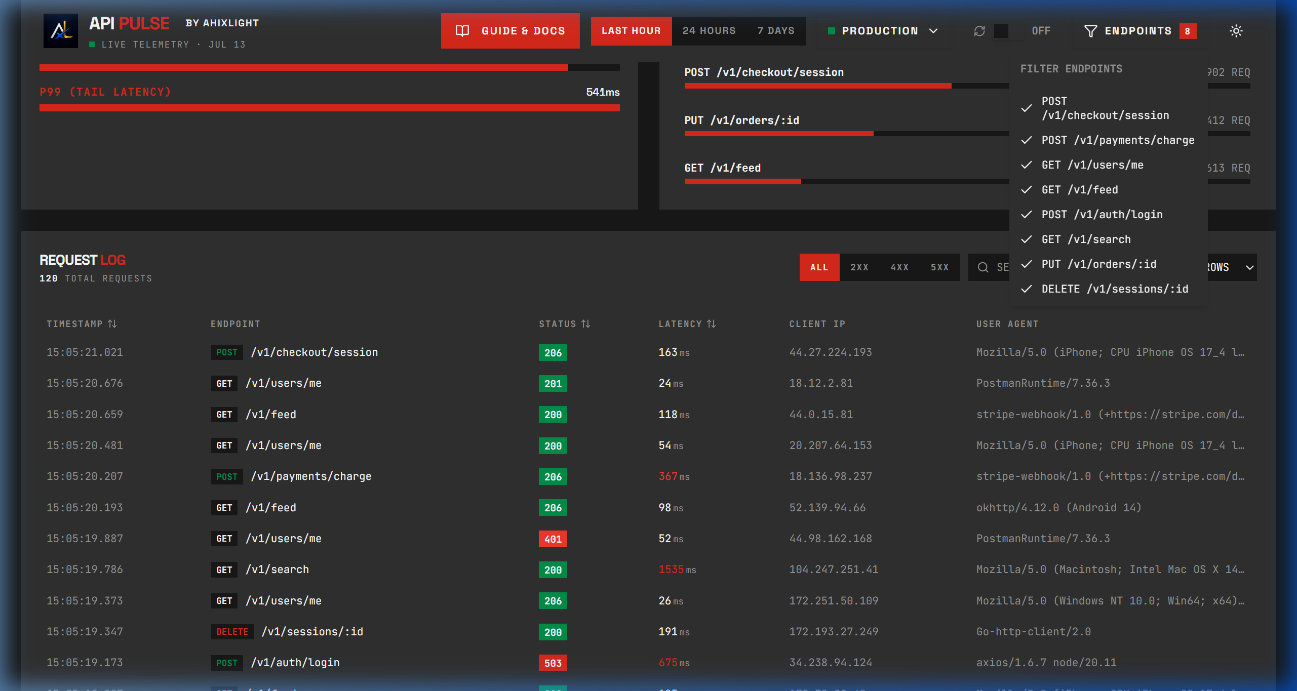Click the 541ms P99 value
Screen dimensions: 1297x691
pyautogui.click(x=603, y=92)
